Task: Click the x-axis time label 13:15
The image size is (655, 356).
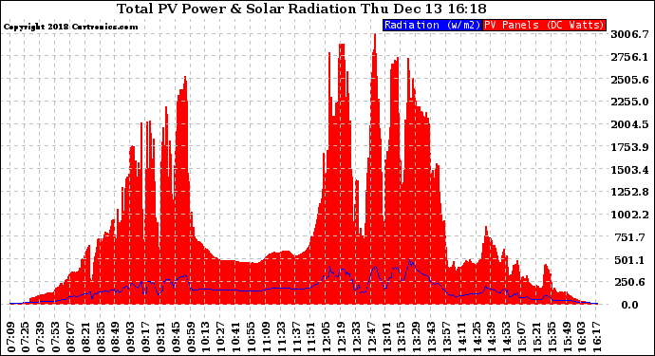Action: pos(402,337)
